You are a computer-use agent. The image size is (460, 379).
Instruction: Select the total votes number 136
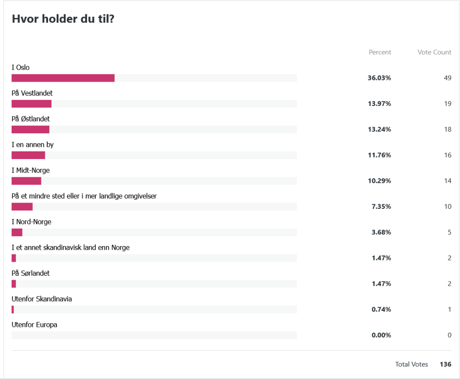(x=445, y=364)
